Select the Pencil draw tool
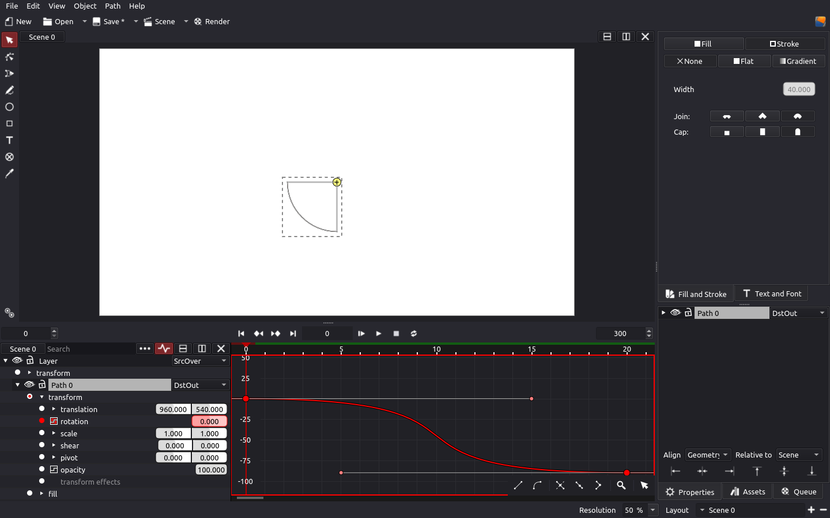The image size is (830, 518). click(x=9, y=90)
